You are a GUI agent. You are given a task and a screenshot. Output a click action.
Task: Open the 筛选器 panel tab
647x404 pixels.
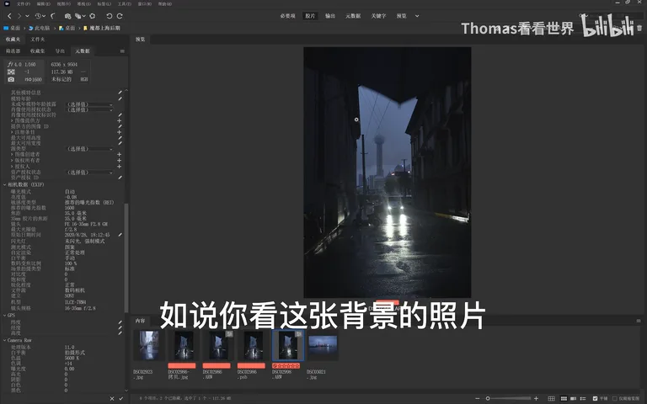[13, 51]
